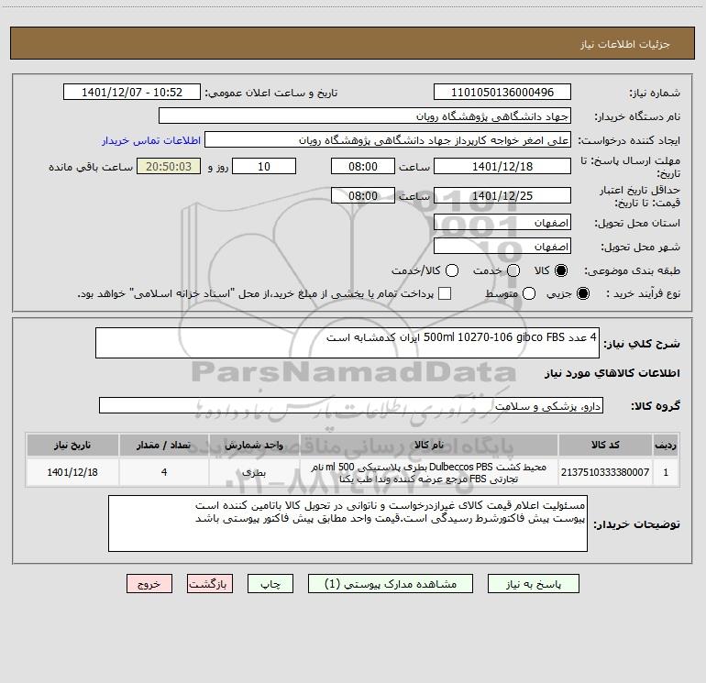Select the کالا radio button
The width and height of the screenshot is (706, 683).
pos(561,270)
